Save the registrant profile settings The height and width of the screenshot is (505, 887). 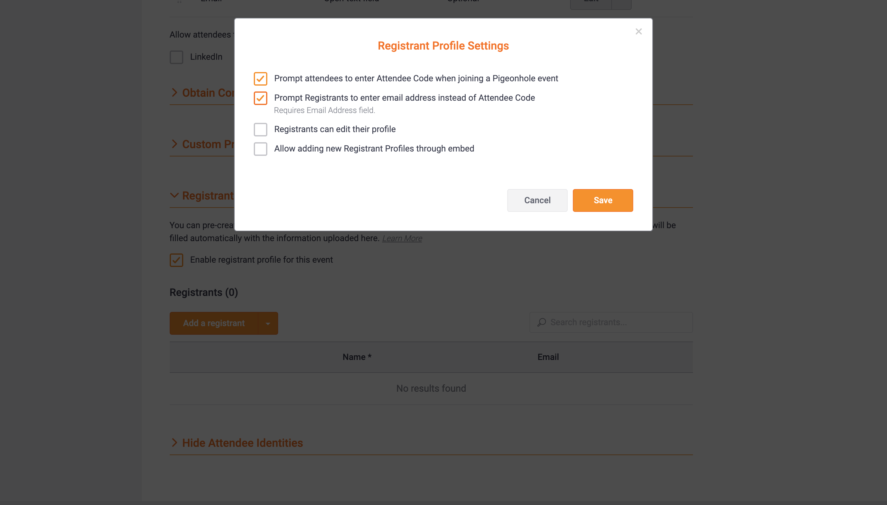[x=602, y=200]
